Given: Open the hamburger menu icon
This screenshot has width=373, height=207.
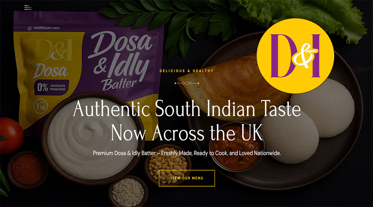Looking at the screenshot, I should coord(28,7).
